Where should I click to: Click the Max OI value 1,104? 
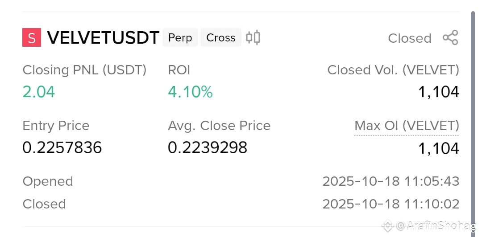pyautogui.click(x=439, y=148)
